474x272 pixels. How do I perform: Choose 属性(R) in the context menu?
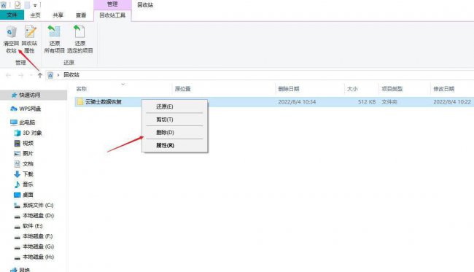coord(165,145)
